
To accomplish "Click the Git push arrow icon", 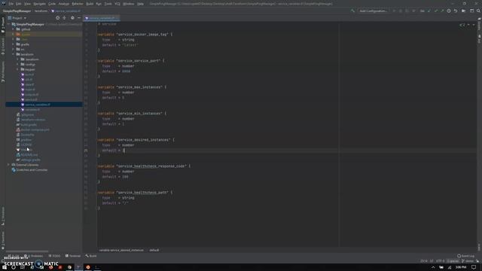I will pos(442,11).
